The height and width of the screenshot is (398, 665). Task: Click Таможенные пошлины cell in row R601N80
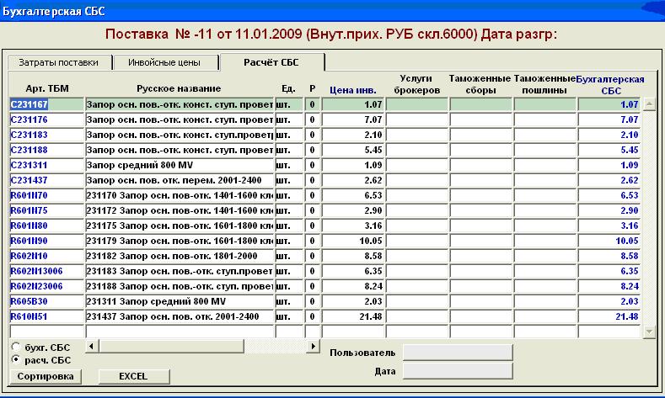click(545, 226)
